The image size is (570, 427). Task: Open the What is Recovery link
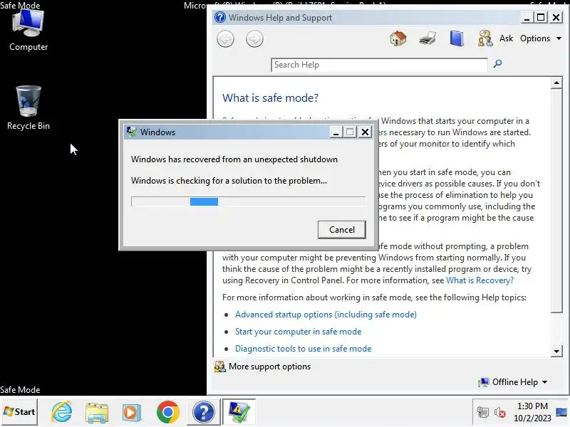tap(480, 280)
